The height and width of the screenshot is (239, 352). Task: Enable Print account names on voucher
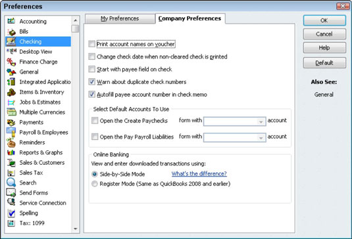coord(92,44)
